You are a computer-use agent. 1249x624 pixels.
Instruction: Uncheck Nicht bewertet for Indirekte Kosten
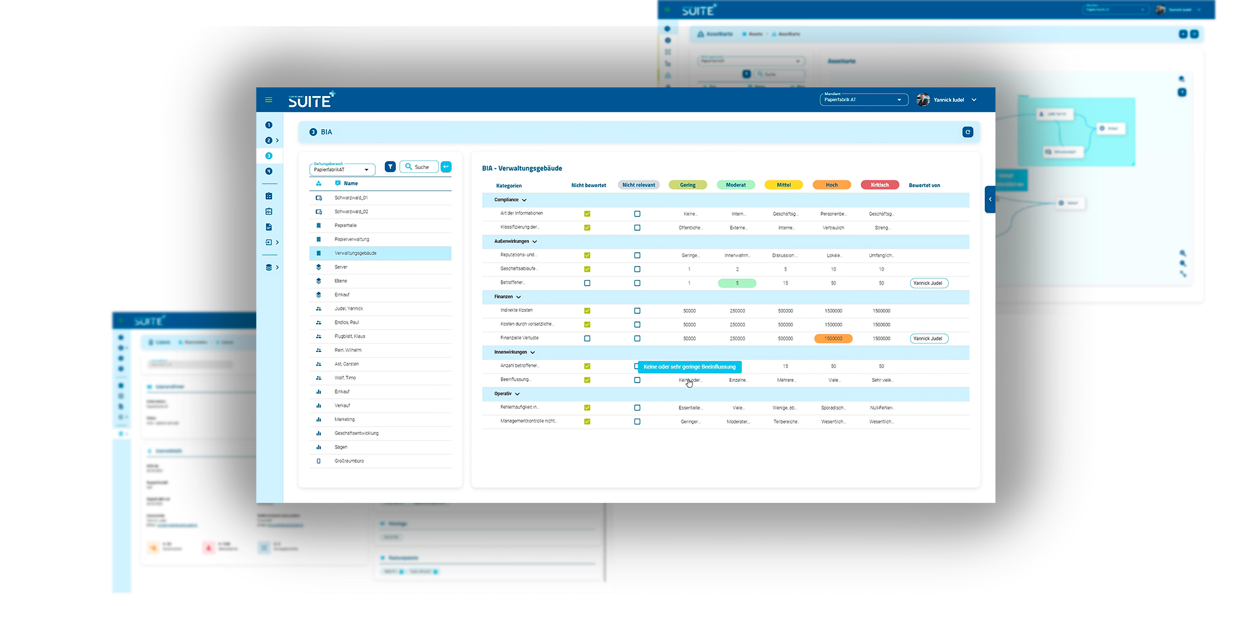586,311
